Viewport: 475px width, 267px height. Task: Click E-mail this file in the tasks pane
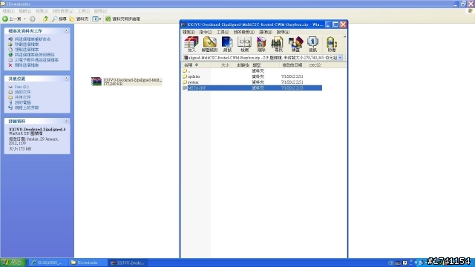[x=36, y=60]
